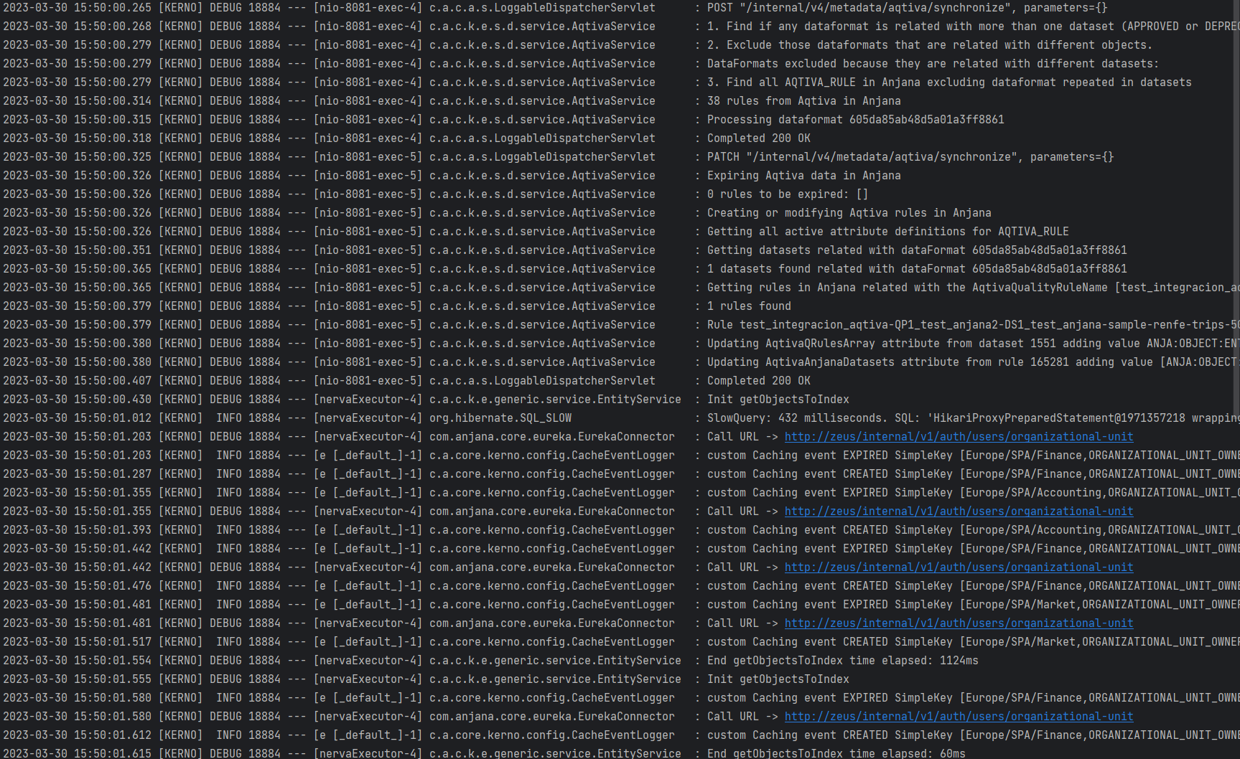Click the org.hibernate.SQL_SLOW logger name
The image size is (1240, 759).
click(x=500, y=418)
